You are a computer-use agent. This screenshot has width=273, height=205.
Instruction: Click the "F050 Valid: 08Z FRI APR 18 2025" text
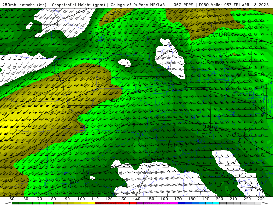point(234,5)
